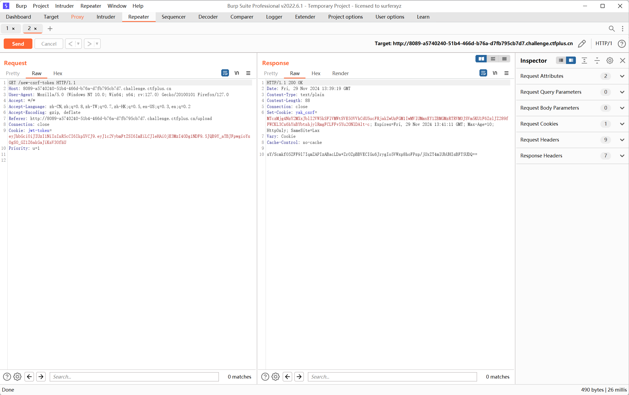Switch Response view to Hex tab

pos(316,73)
